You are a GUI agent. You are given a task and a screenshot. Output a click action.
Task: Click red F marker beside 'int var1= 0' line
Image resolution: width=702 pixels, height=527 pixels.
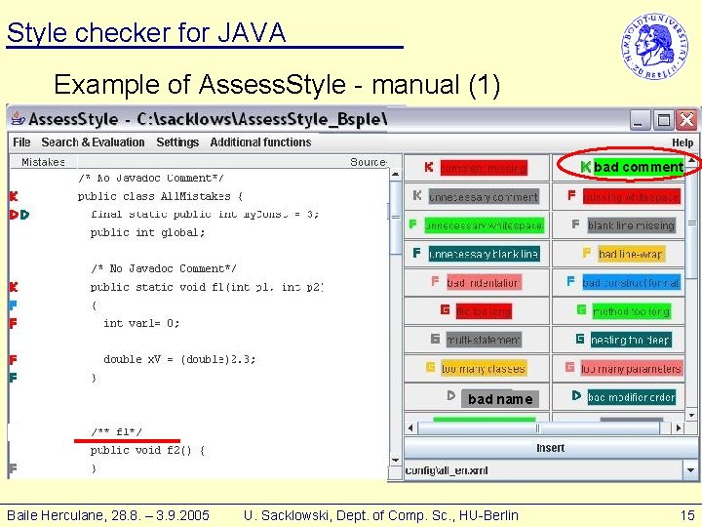pyautogui.click(x=13, y=323)
